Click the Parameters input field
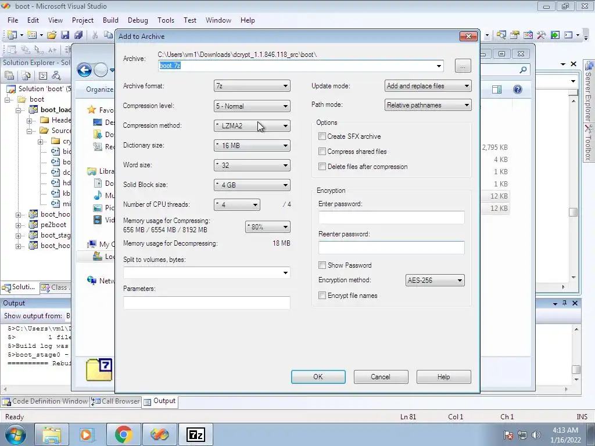595x446 pixels. [x=207, y=303]
